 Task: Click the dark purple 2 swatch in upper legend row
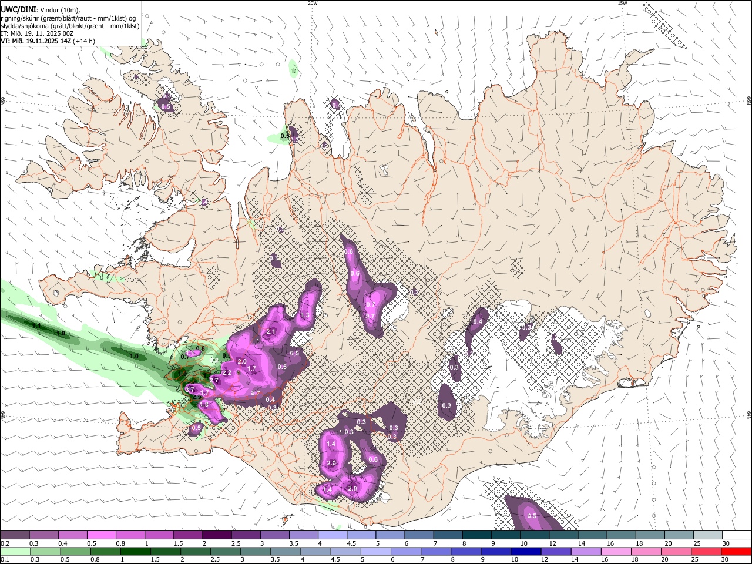tap(217, 535)
